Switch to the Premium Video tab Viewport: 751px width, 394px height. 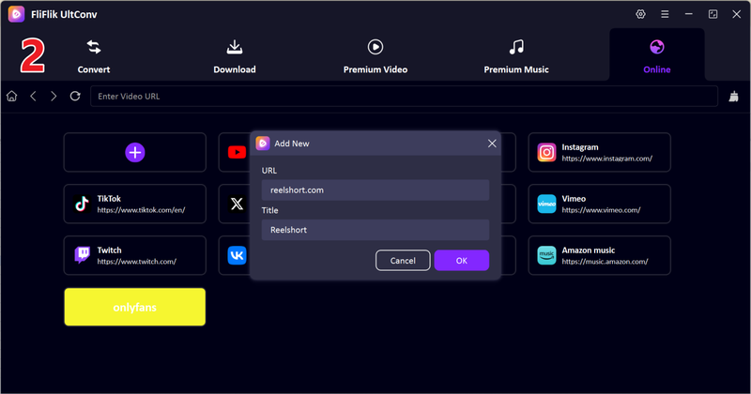tap(375, 56)
